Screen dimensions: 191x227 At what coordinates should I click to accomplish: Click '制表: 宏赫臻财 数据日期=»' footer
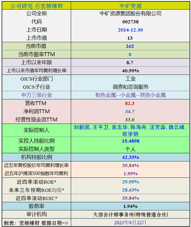[36, 223]
